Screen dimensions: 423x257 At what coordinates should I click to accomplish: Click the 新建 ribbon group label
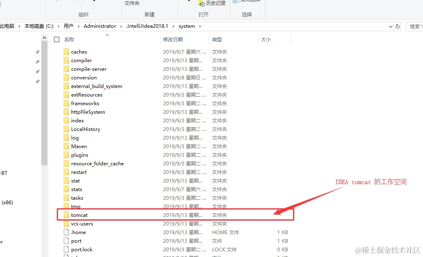[x=150, y=15]
